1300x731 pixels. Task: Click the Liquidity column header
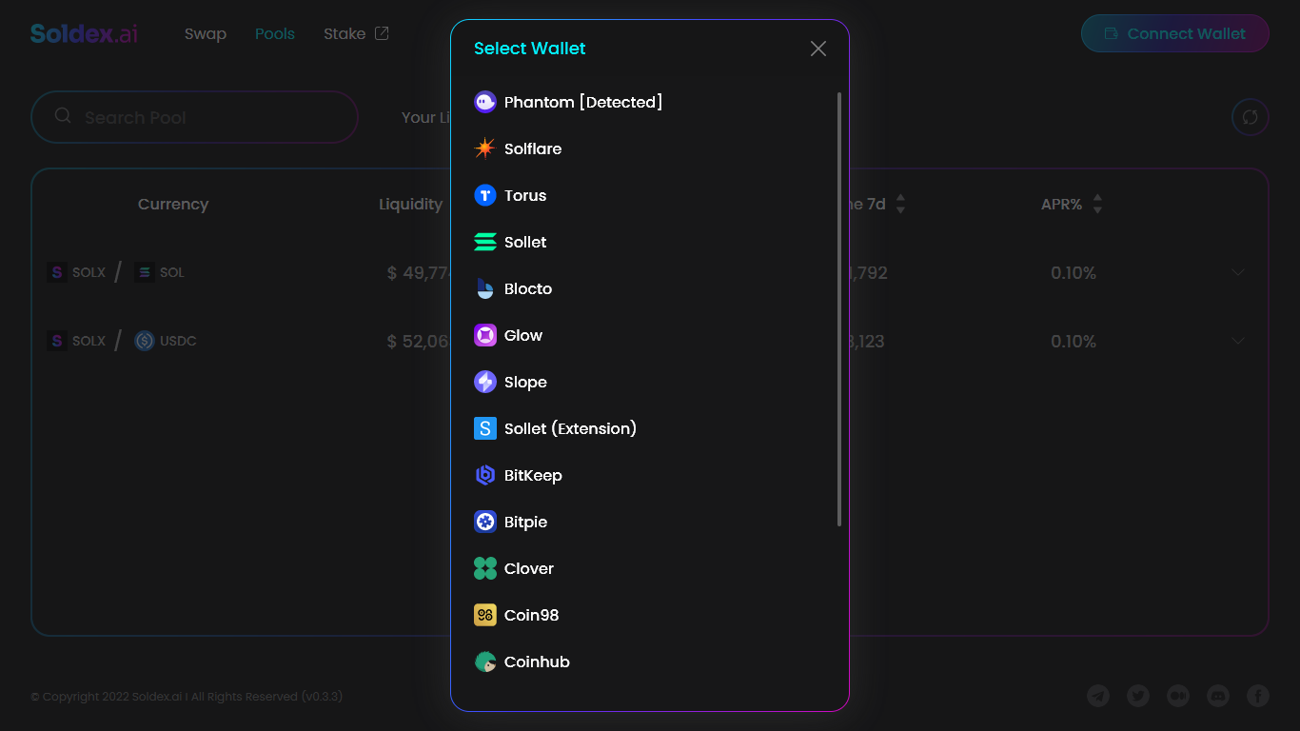(411, 204)
